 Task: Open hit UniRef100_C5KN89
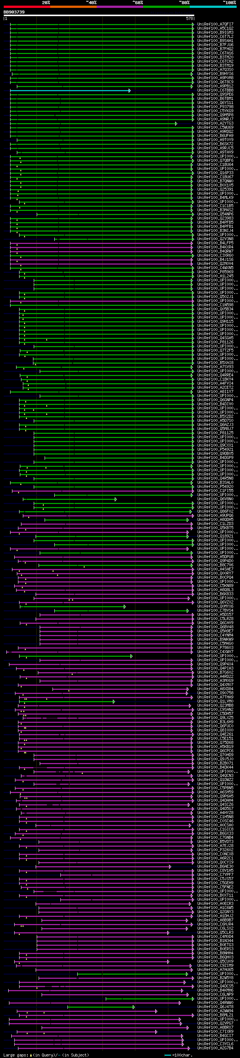point(215,586)
